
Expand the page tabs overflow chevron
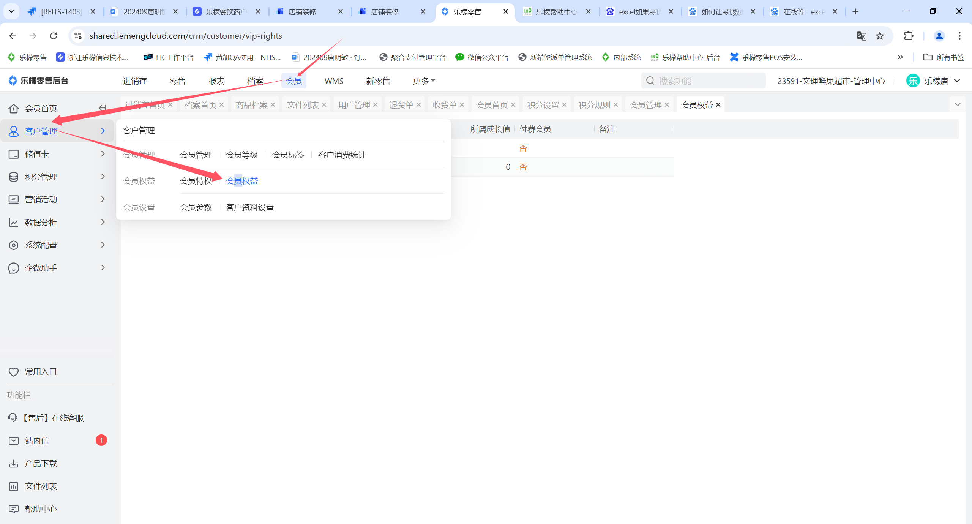958,104
